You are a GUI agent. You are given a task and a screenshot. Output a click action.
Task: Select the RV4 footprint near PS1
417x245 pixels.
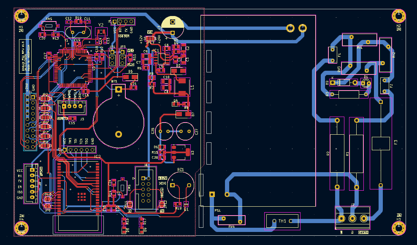[x=232, y=220]
